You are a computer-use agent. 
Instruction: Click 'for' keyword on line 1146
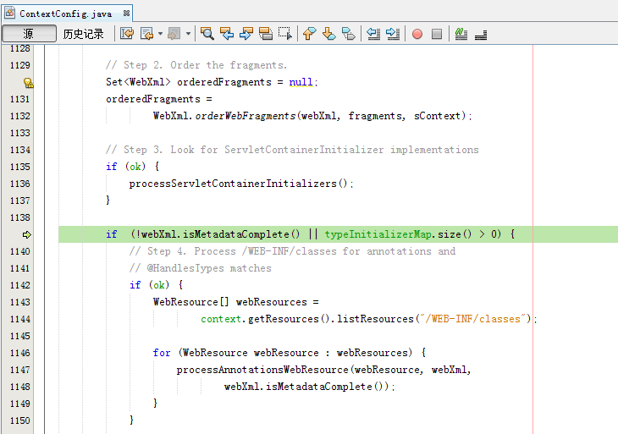pos(162,353)
